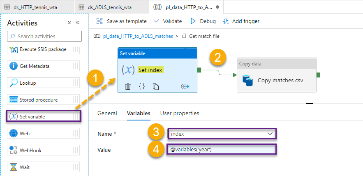The height and width of the screenshot is (176, 363).
Task: Switch to the General tab
Action: coord(107,113)
